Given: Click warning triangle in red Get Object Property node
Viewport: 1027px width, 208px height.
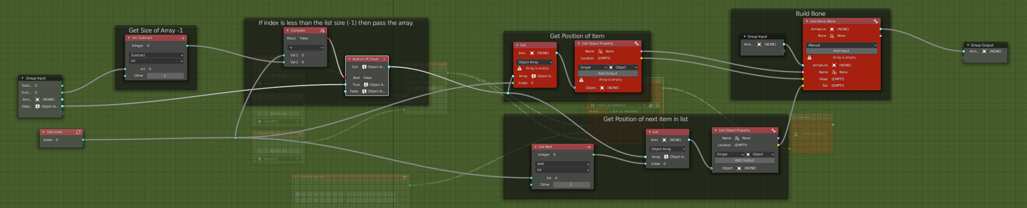Looking at the screenshot, I should 581,80.
